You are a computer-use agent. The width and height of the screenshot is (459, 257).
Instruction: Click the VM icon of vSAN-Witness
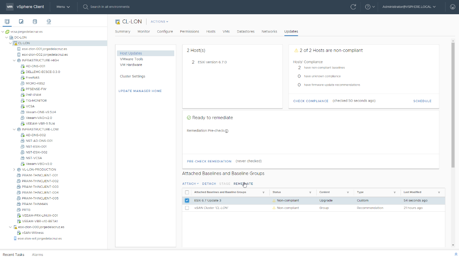pos(19,233)
